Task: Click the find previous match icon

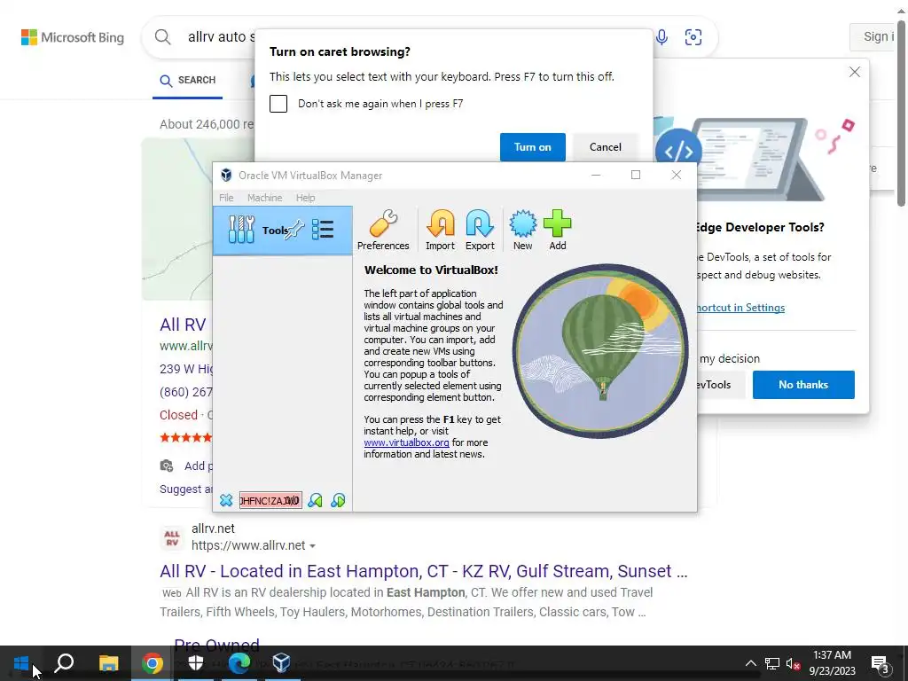Action: [x=315, y=500]
